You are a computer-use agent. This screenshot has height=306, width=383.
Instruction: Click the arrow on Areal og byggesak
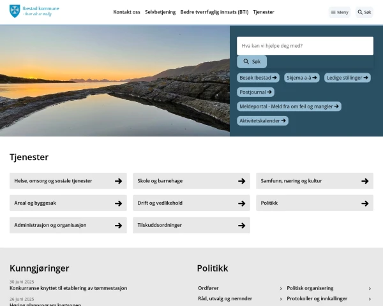point(119,203)
